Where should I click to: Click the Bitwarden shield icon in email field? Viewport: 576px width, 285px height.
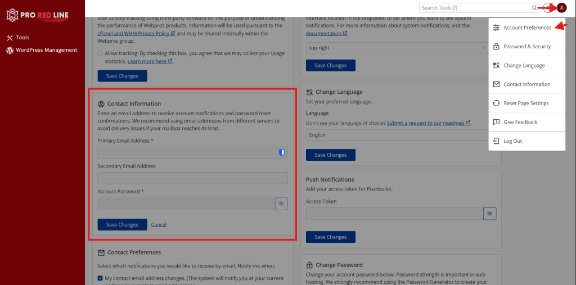282,152
